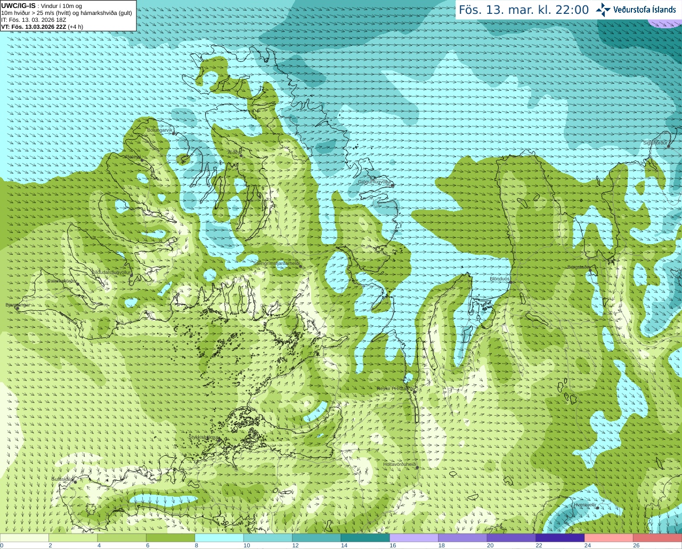Click the Flateyri place label
This screenshot has width=682, height=549.
pyautogui.click(x=133, y=157)
